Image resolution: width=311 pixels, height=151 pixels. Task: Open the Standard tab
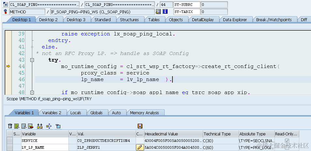click(103, 20)
